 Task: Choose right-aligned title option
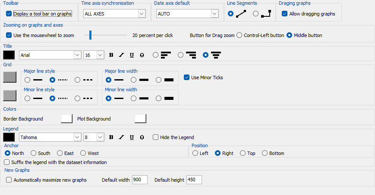point(180,55)
